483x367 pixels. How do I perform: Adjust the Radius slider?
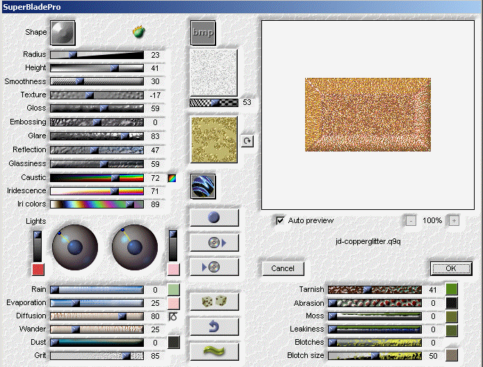tap(97, 55)
